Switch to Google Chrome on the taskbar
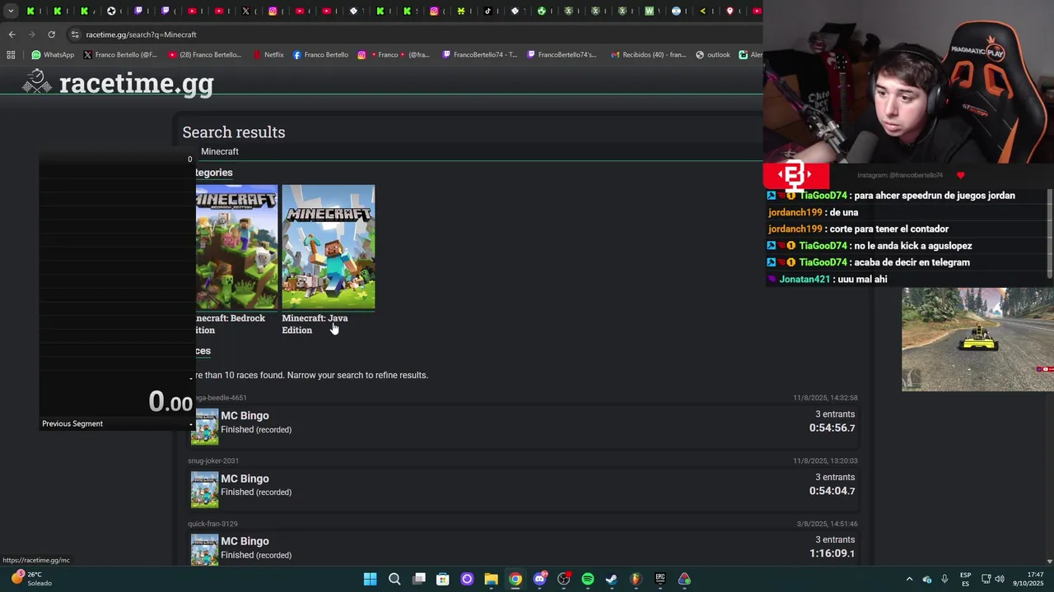The width and height of the screenshot is (1054, 592). pos(515,579)
